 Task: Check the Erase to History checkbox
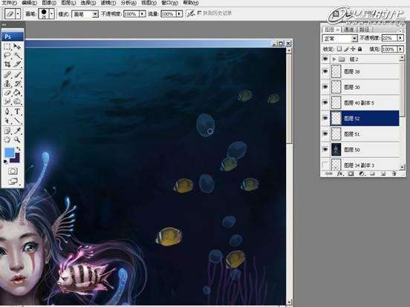tap(199, 13)
